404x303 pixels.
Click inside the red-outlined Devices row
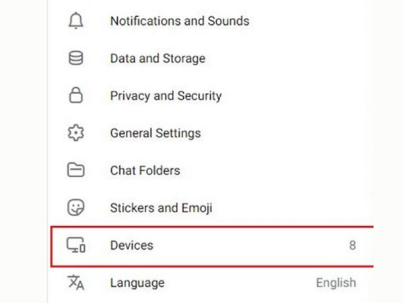tap(242, 246)
